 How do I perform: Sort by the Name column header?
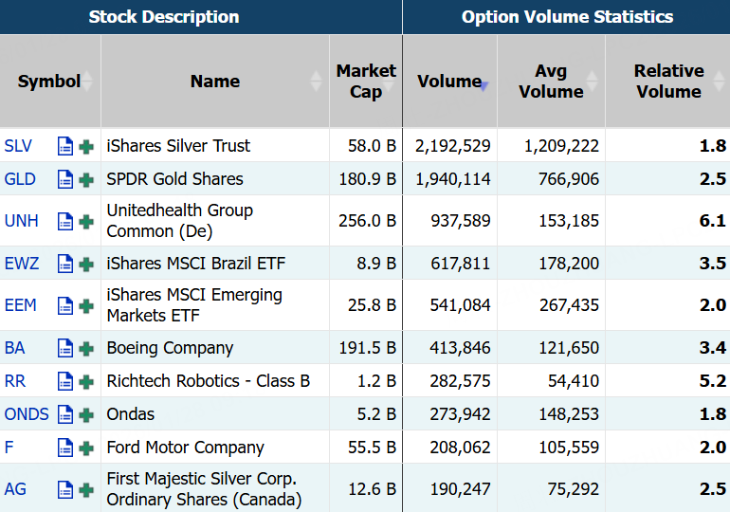pos(214,82)
